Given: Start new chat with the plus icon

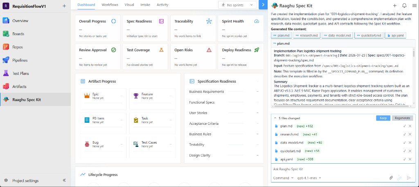Looking at the screenshot, I should coord(395,6).
